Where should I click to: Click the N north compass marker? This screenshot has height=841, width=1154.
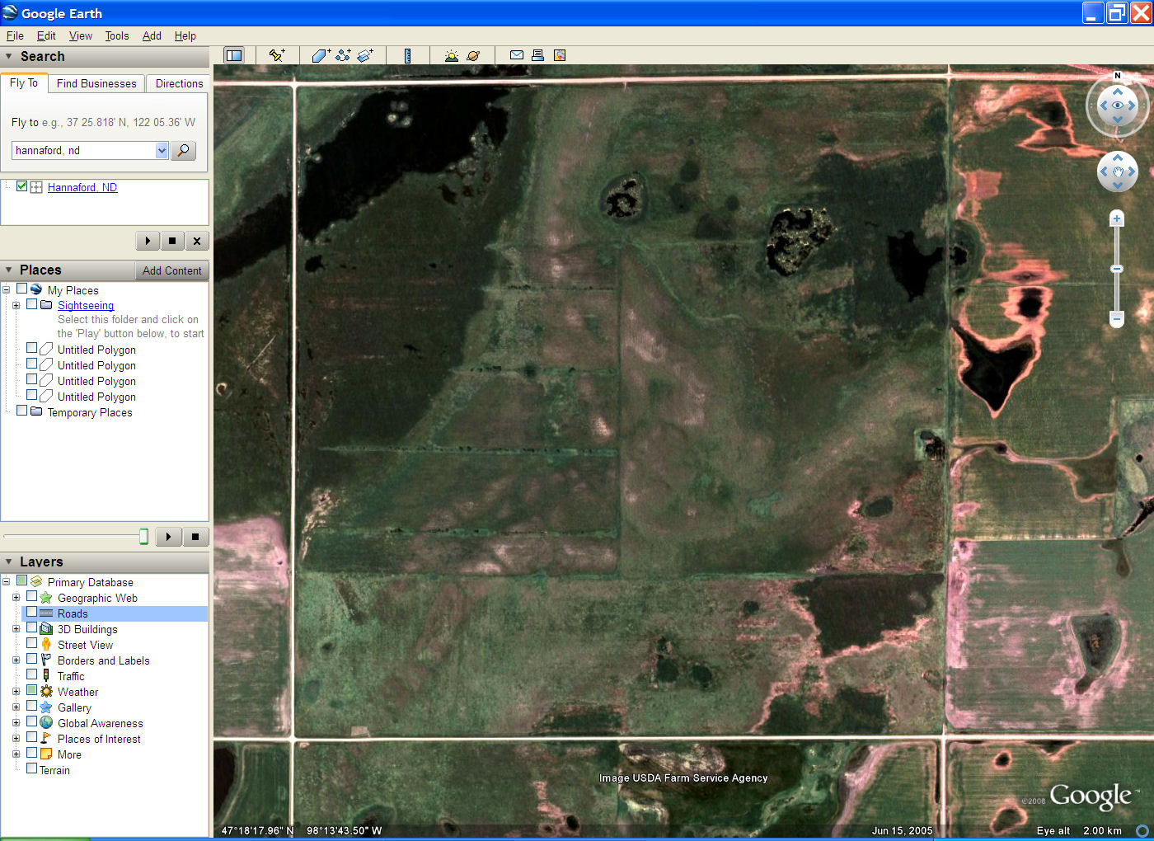(x=1118, y=76)
